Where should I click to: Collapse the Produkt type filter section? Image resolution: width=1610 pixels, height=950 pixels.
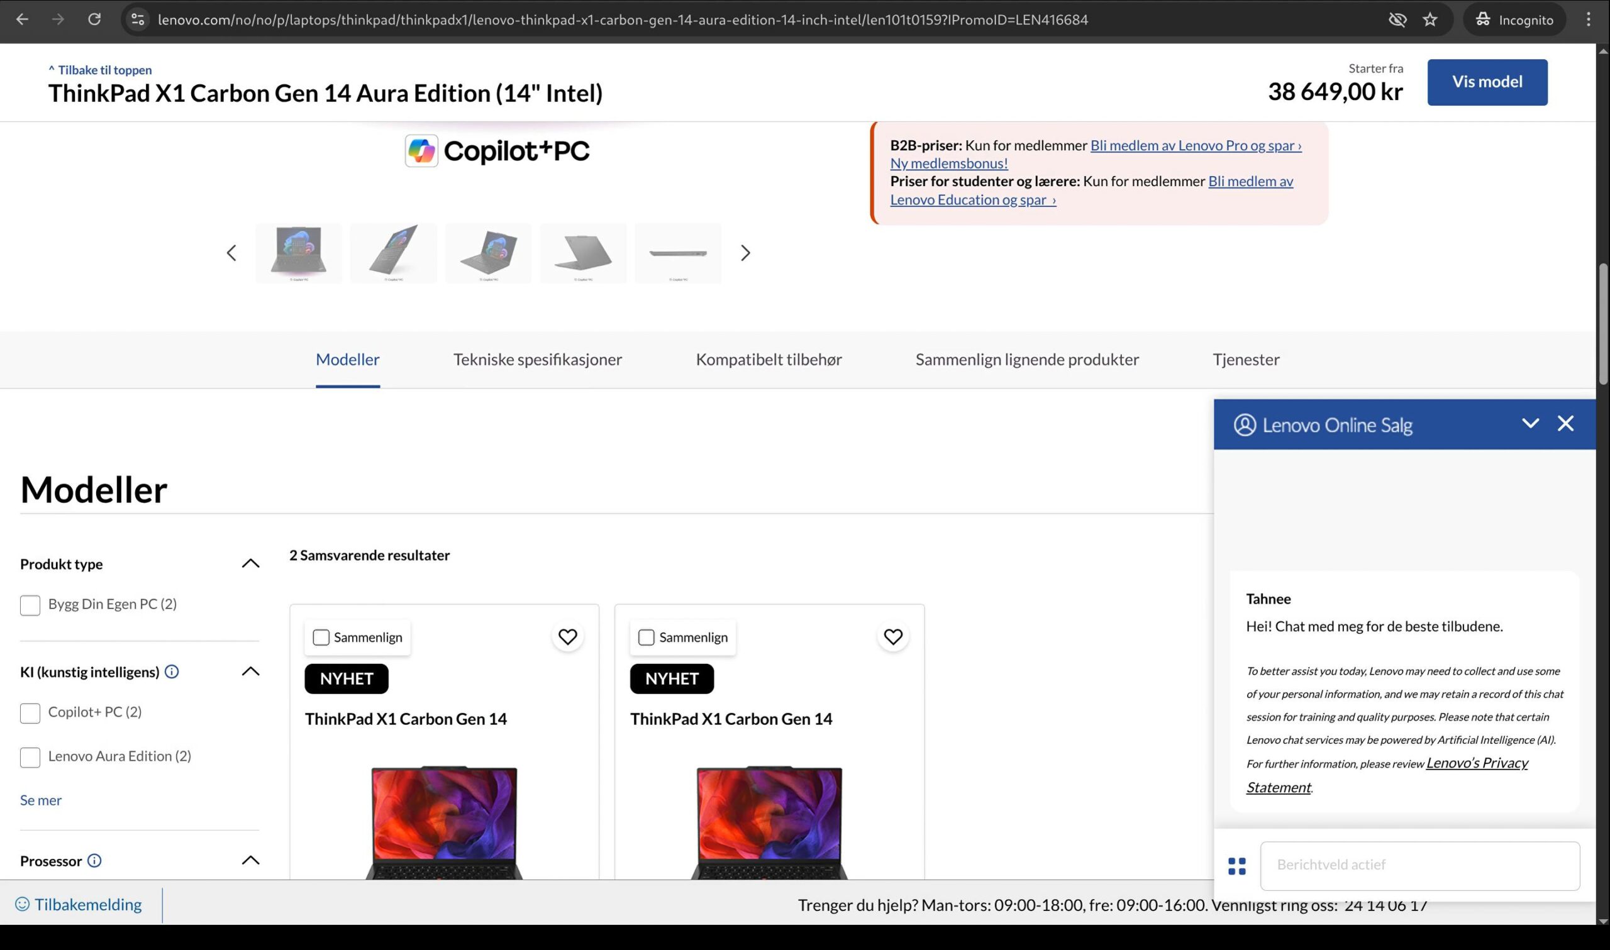250,563
